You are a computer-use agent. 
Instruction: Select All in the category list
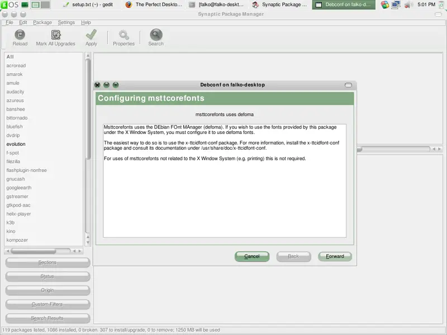[x=44, y=57]
